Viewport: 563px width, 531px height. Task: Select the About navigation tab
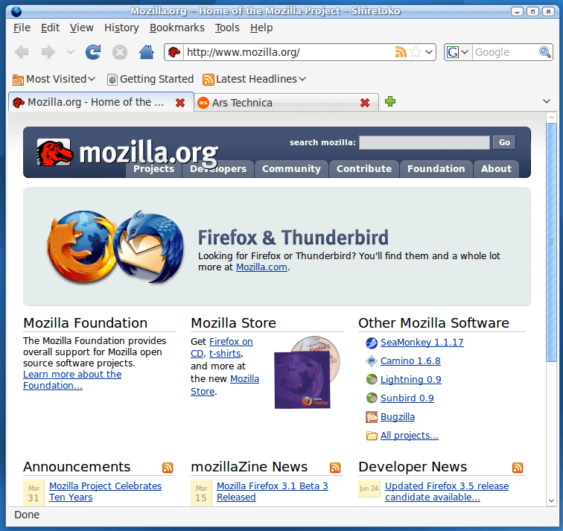[496, 169]
